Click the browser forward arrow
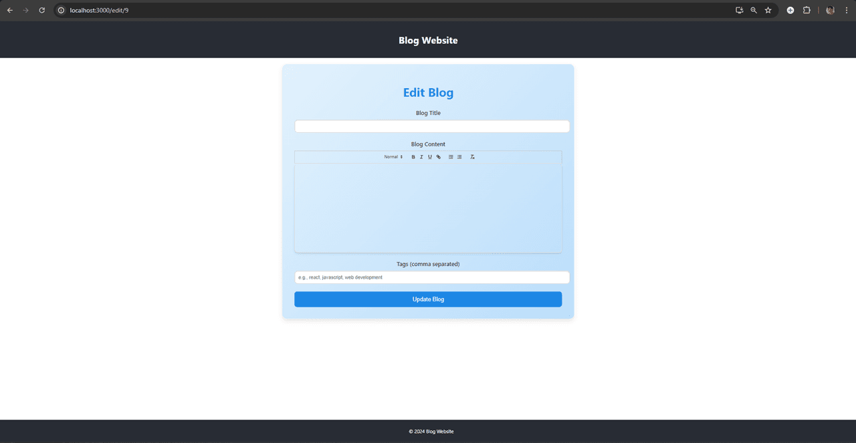This screenshot has height=443, width=856. click(x=26, y=10)
